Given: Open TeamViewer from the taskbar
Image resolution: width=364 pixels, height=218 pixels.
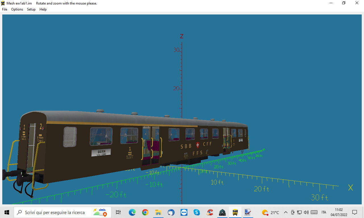Looking at the screenshot, I should 184,212.
